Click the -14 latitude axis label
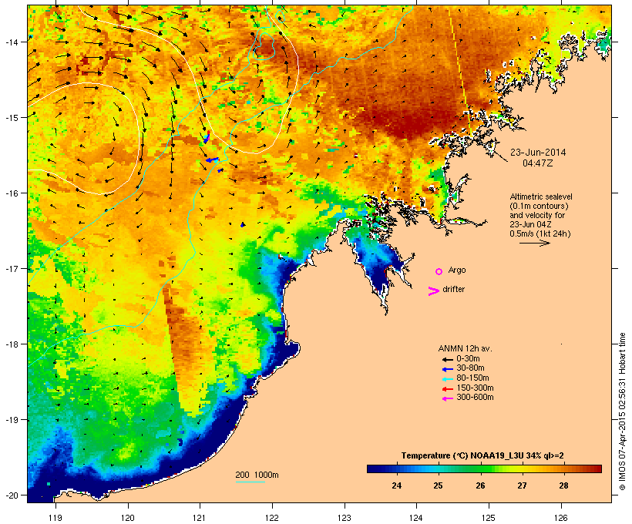 [x=12, y=42]
